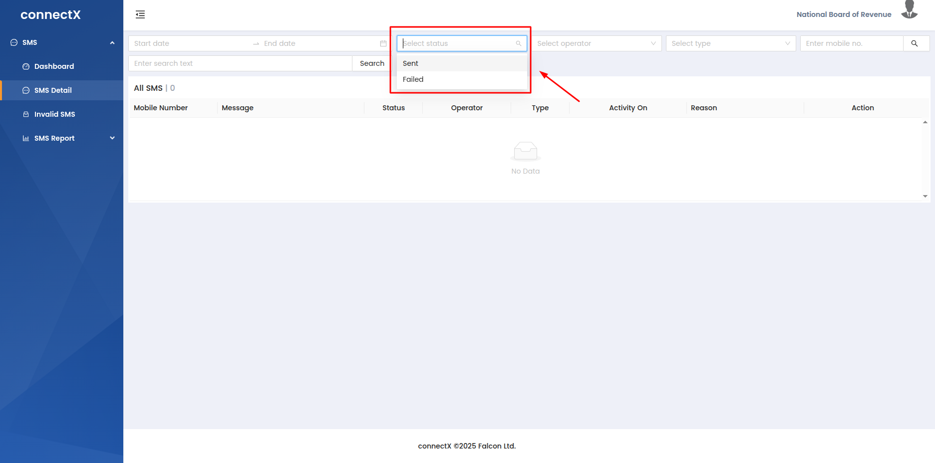The image size is (935, 463).
Task: Select SMS Detail in the sidebar
Action: [x=53, y=90]
